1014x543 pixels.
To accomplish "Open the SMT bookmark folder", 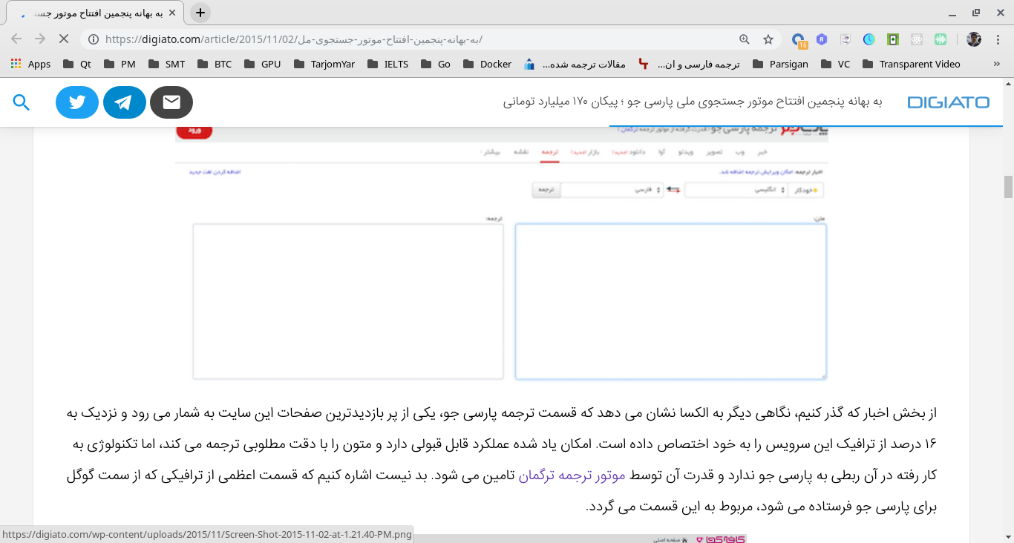I will point(166,64).
